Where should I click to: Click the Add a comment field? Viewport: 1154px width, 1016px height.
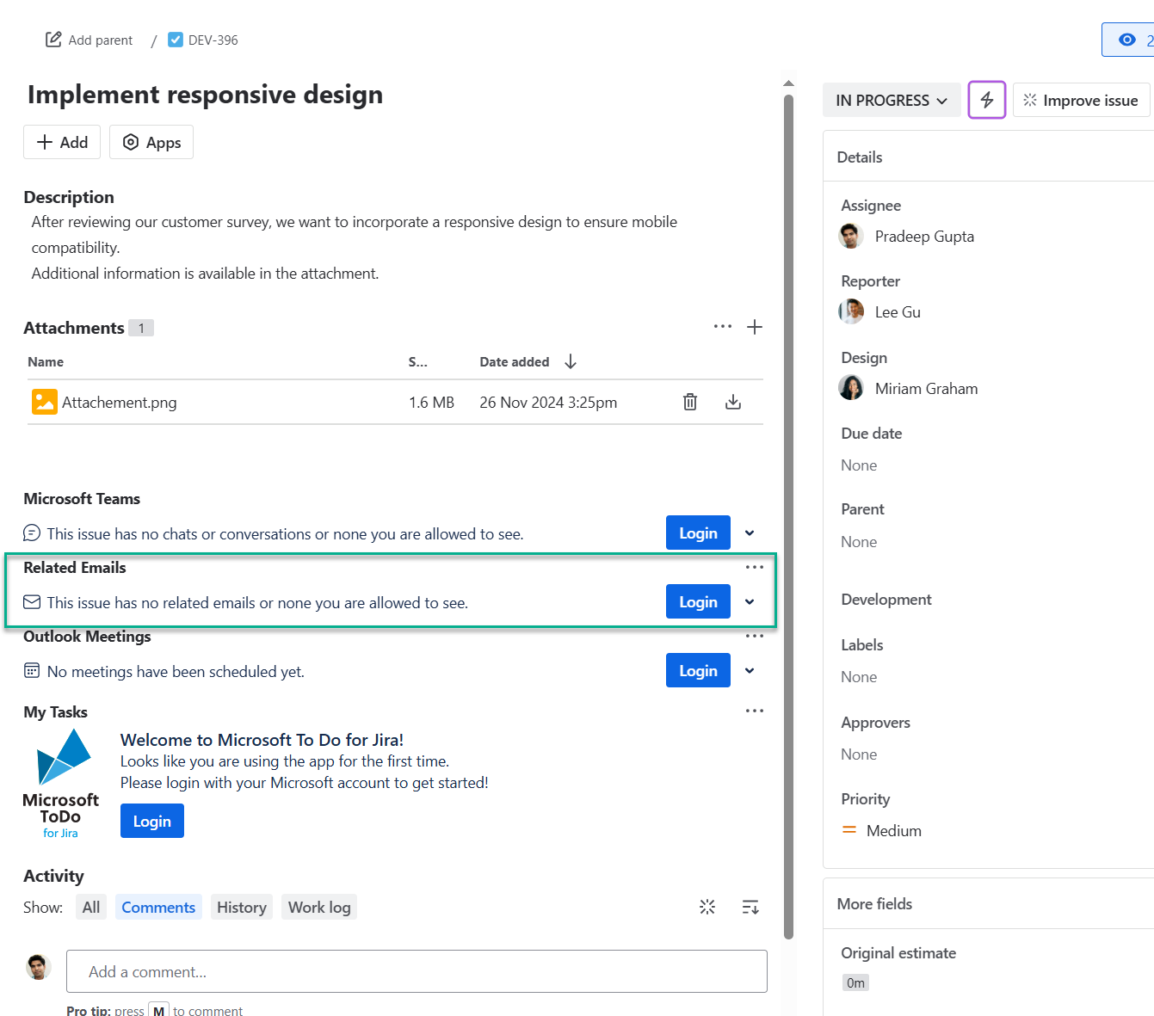coord(417,971)
